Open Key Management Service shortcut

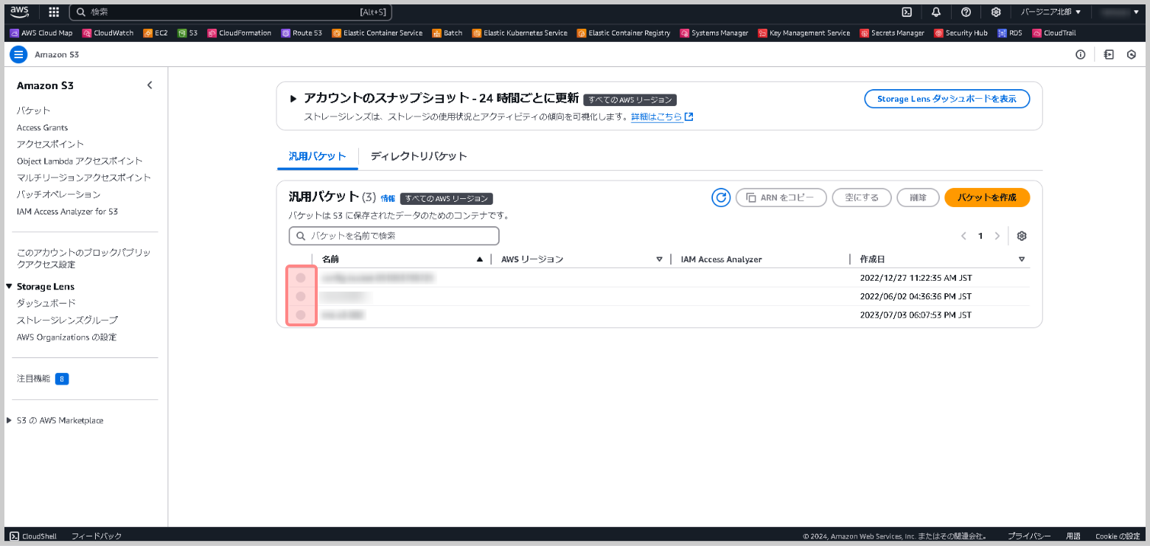click(804, 33)
